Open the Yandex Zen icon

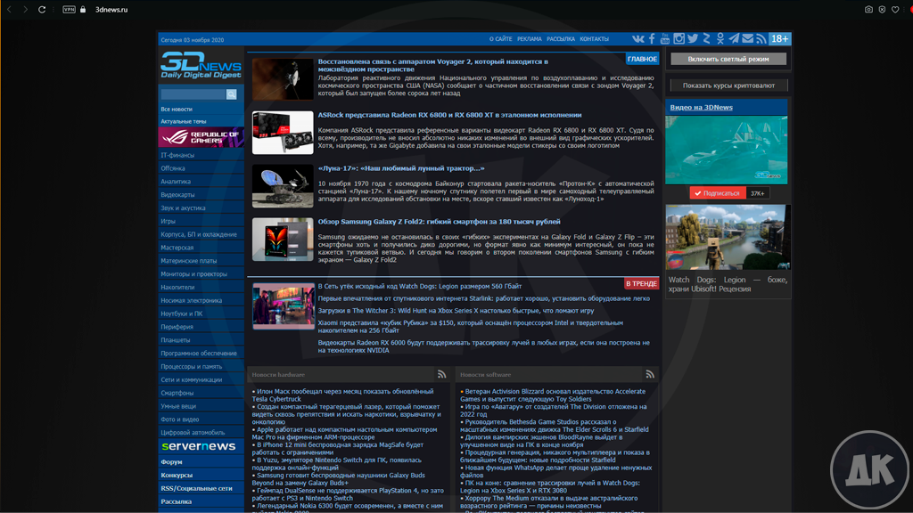click(x=706, y=39)
